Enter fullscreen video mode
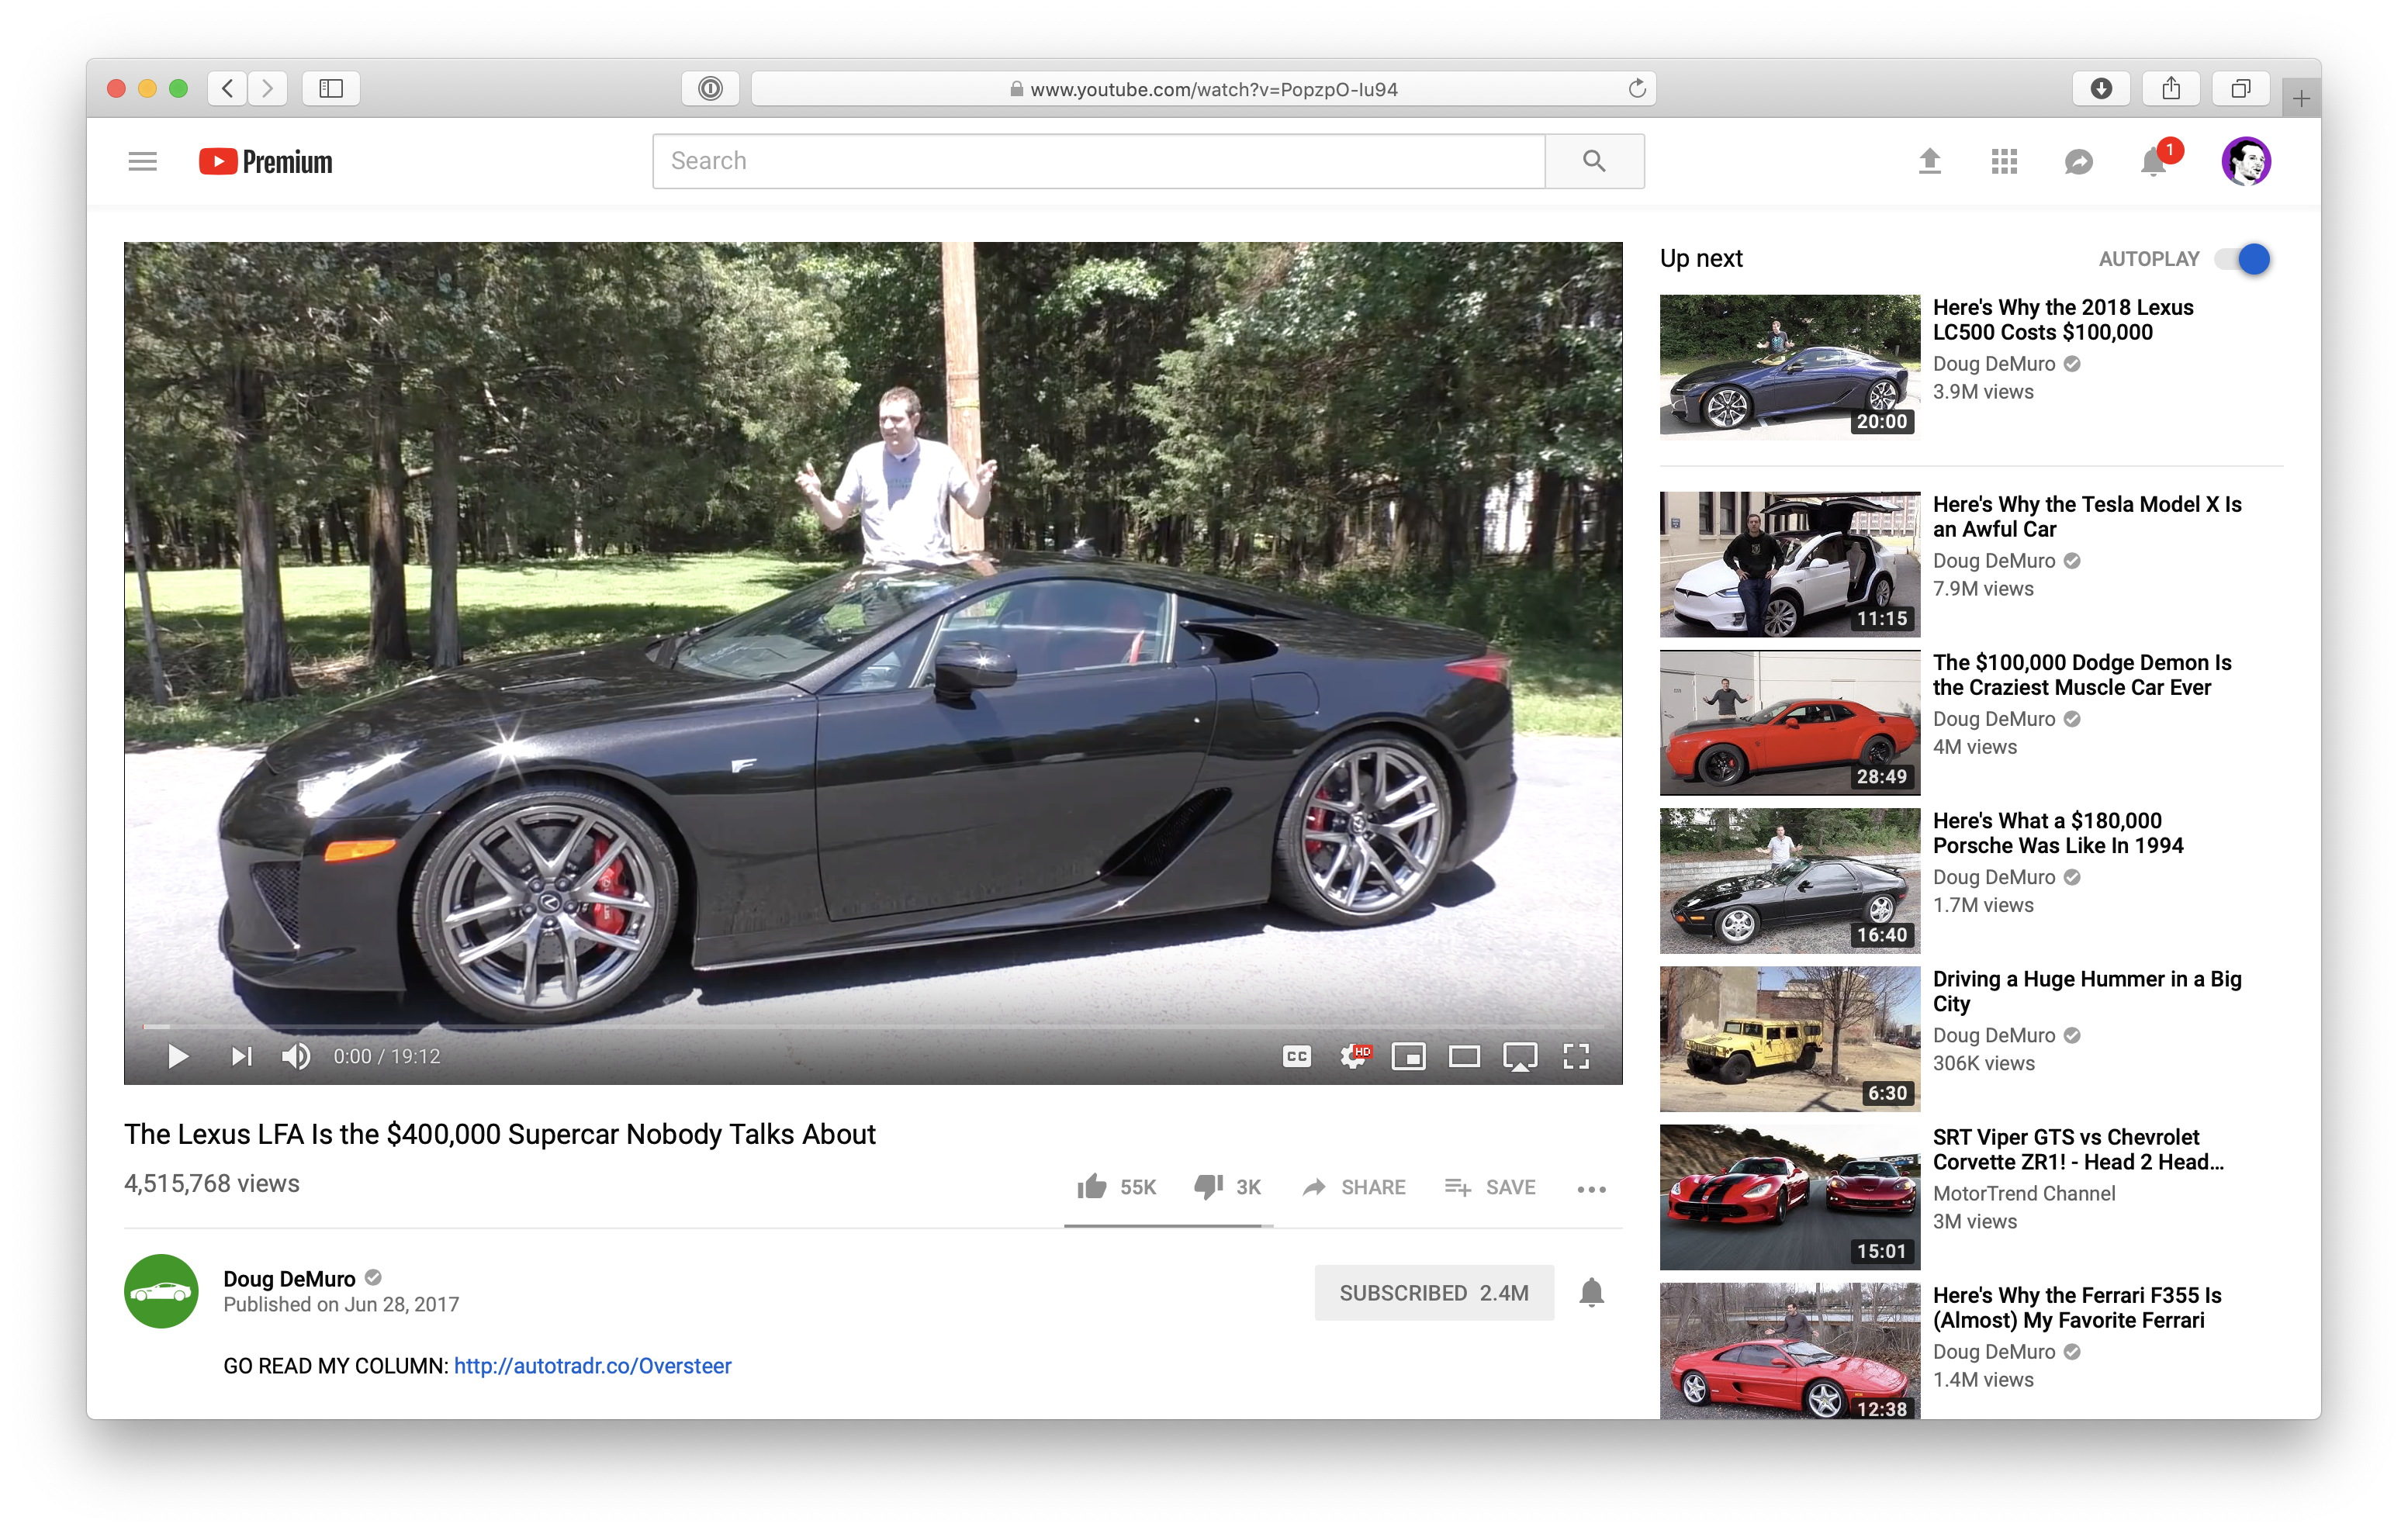The image size is (2408, 1534). point(1576,1056)
